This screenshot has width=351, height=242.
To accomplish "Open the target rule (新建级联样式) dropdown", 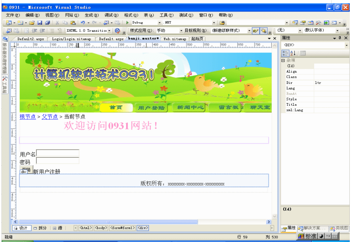I will (249, 31).
